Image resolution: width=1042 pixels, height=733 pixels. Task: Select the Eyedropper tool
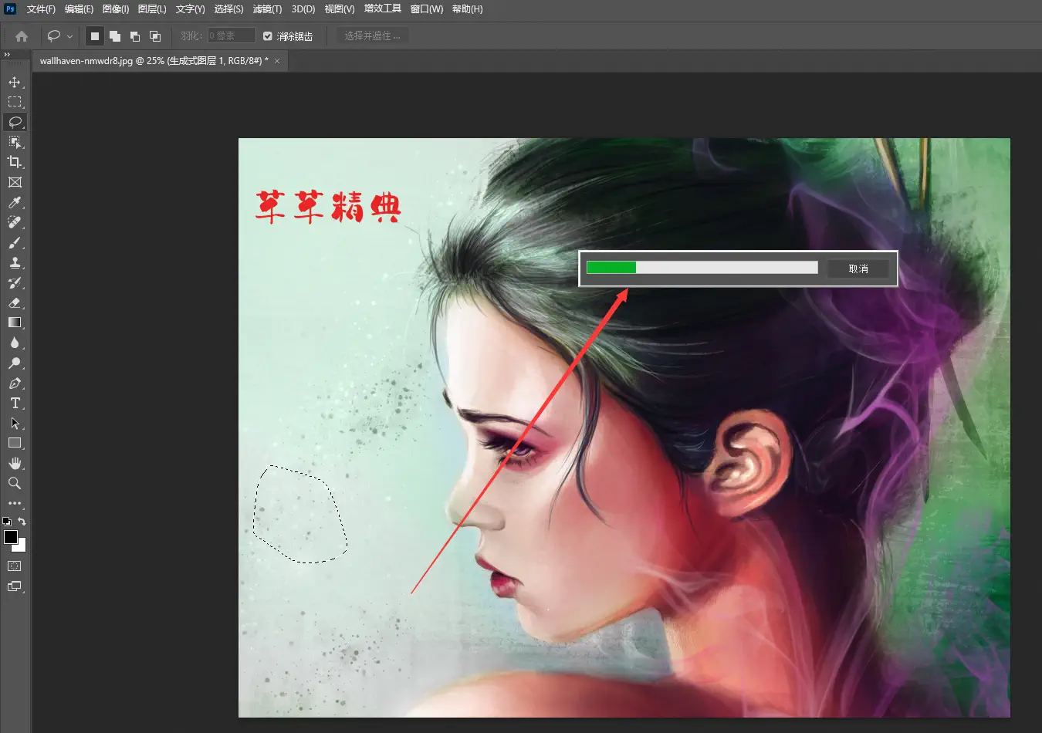pyautogui.click(x=15, y=202)
